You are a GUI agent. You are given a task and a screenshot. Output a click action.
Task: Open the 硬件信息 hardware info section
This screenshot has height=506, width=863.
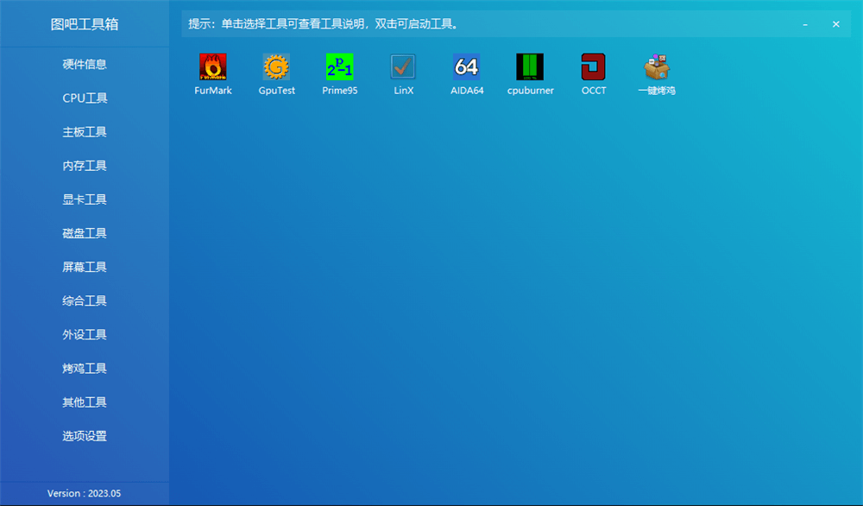(x=84, y=64)
